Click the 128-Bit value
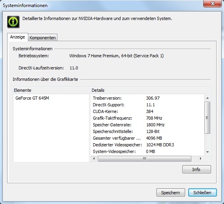The height and width of the screenshot is (204, 224). [153, 131]
